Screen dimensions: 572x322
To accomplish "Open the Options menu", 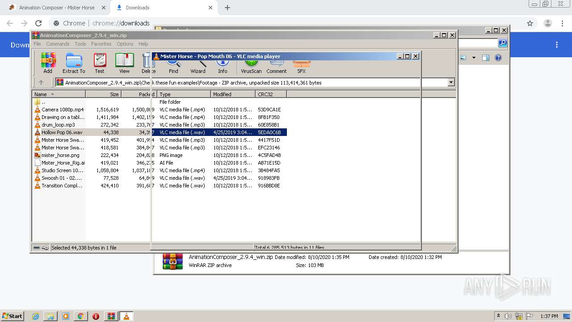I will (125, 44).
